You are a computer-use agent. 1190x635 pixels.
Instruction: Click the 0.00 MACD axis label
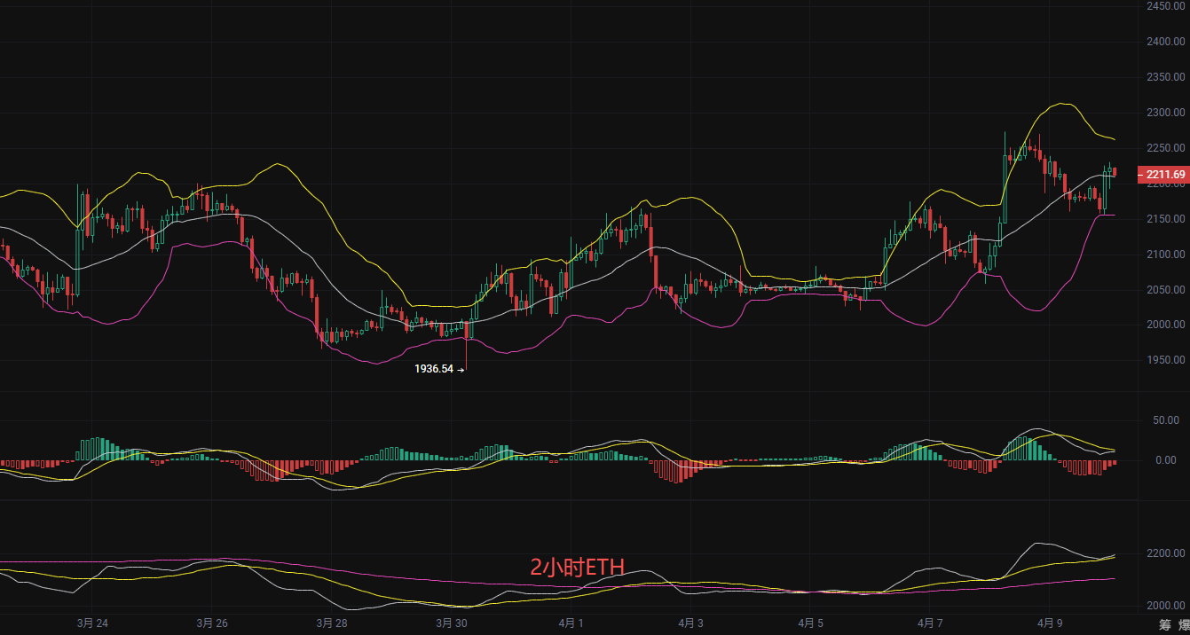pyautogui.click(x=1167, y=460)
